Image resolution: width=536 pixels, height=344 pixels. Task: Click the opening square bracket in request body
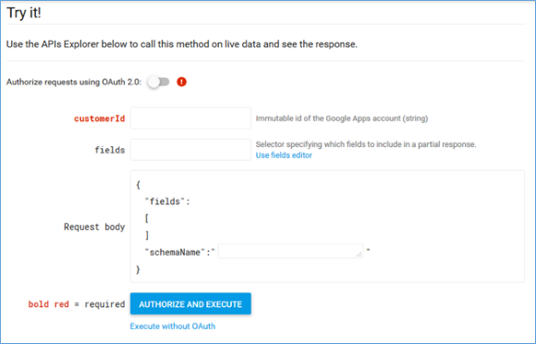pyautogui.click(x=147, y=218)
